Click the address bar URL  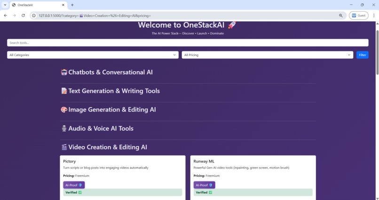95,15
